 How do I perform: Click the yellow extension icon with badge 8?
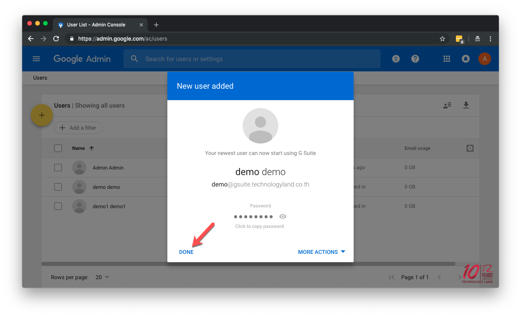459,39
